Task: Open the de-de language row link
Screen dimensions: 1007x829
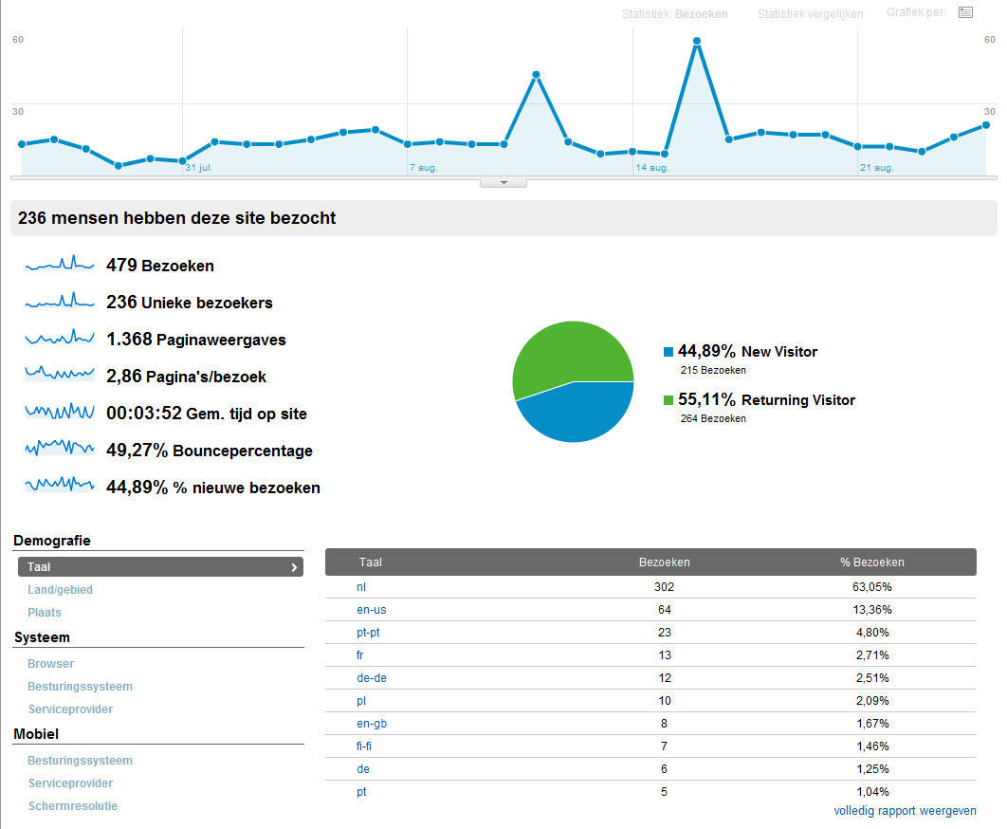Action: click(371, 678)
